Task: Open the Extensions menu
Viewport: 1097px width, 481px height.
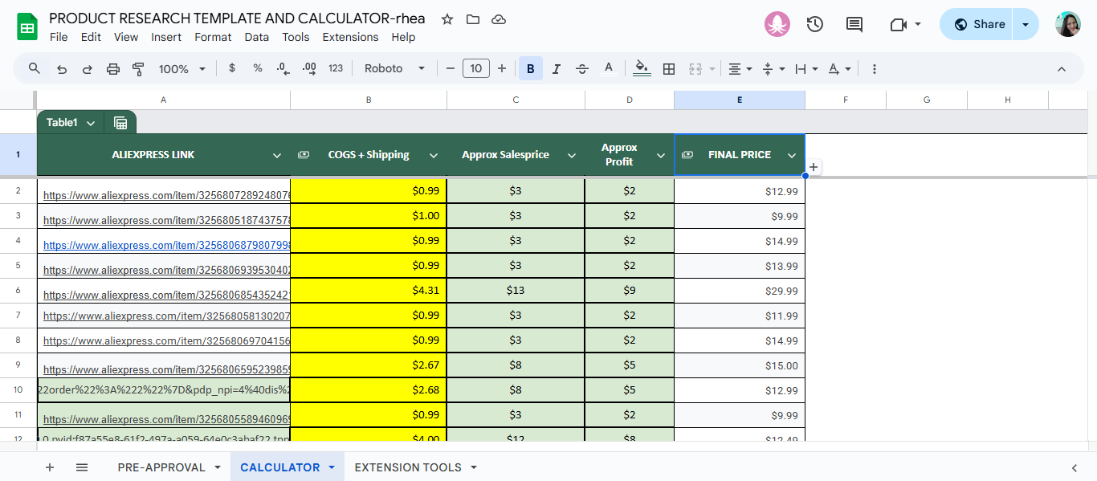Action: click(350, 37)
